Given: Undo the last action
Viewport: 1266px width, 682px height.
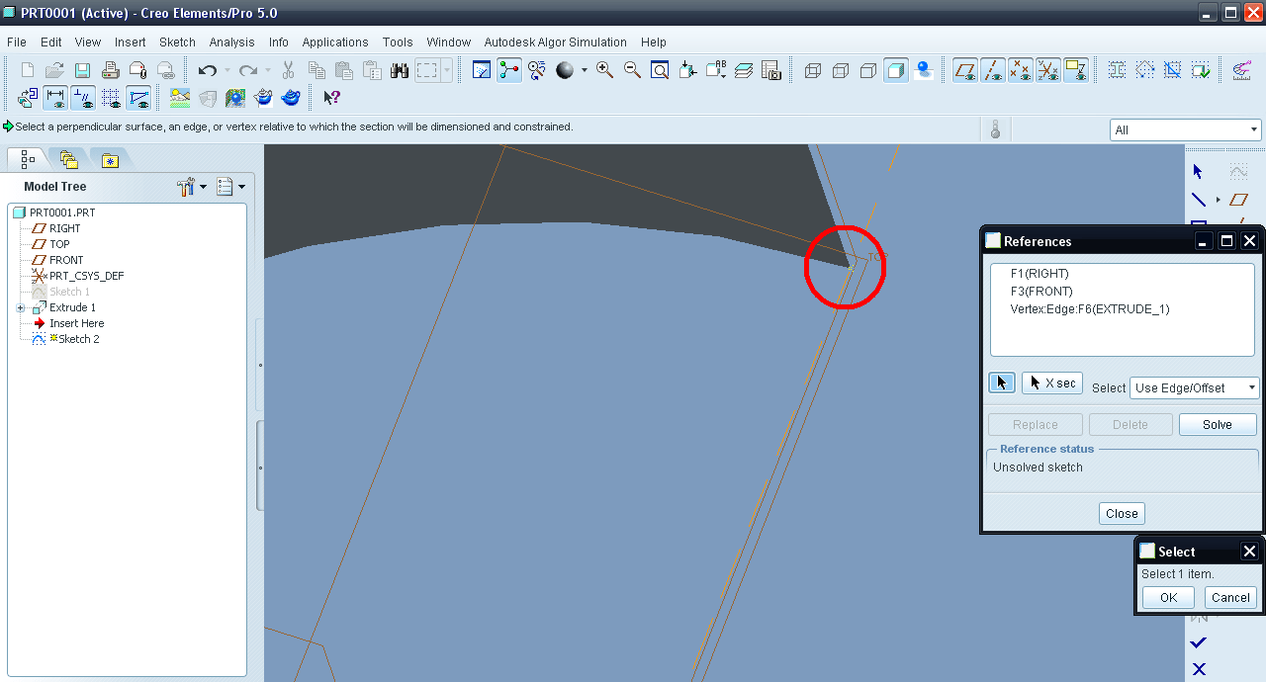Looking at the screenshot, I should [x=207, y=70].
